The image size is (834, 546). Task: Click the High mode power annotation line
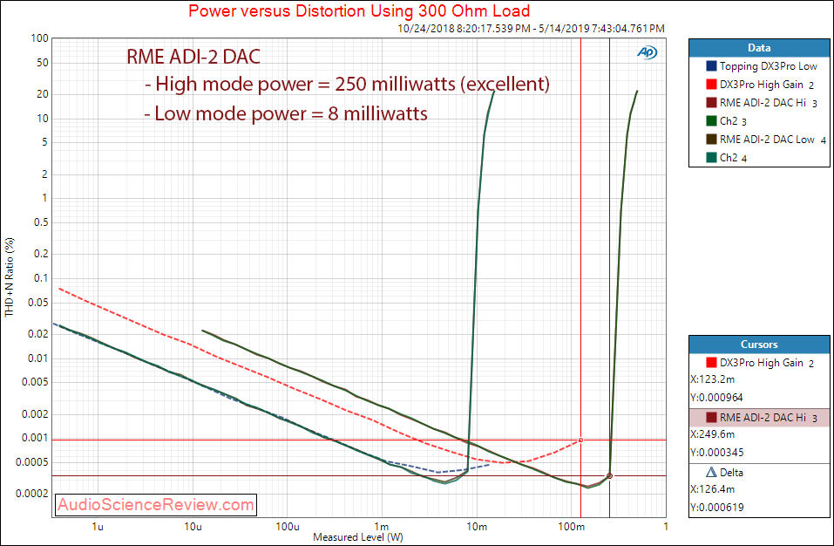(348, 84)
